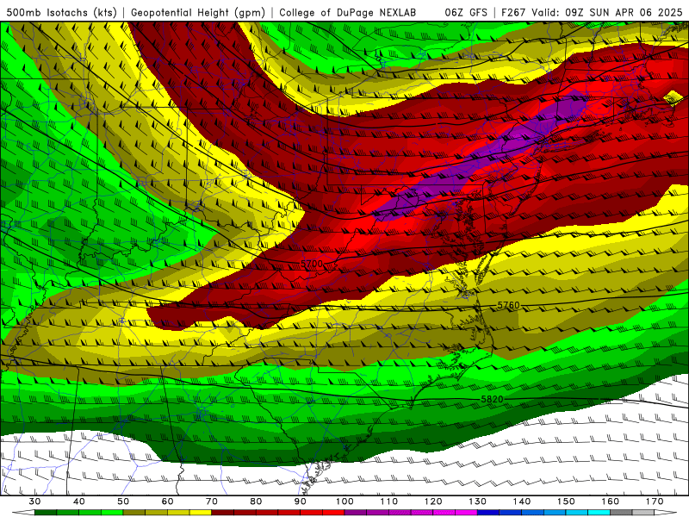This screenshot has height=517, width=689.
Task: Click the "500mb Isotachs (kts)" title text
Action: 62,13
